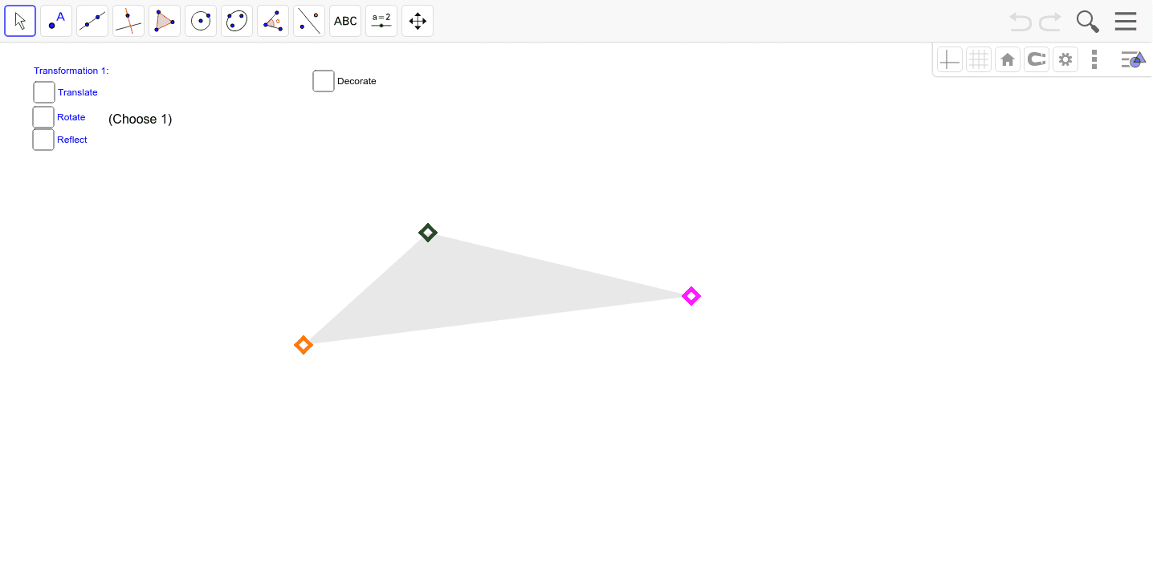The height and width of the screenshot is (568, 1153).
Task: Select the Polygon tool
Action: 165,21
